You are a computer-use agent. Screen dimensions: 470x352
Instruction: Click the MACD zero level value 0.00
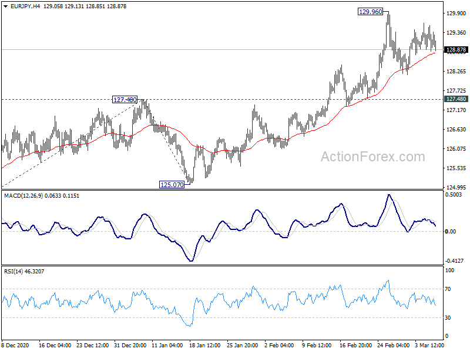pyautogui.click(x=451, y=231)
